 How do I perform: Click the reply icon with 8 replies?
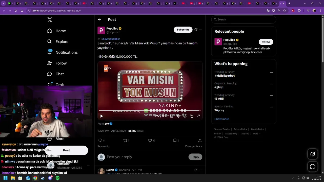tap(101, 141)
